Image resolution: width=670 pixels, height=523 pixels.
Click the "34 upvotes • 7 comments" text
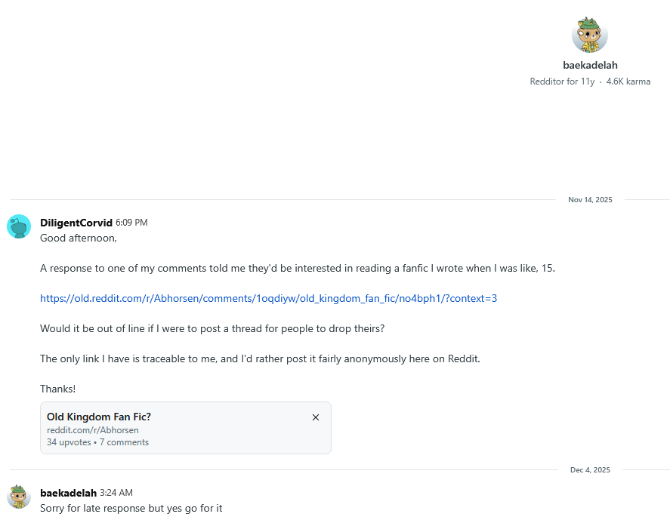point(97,442)
